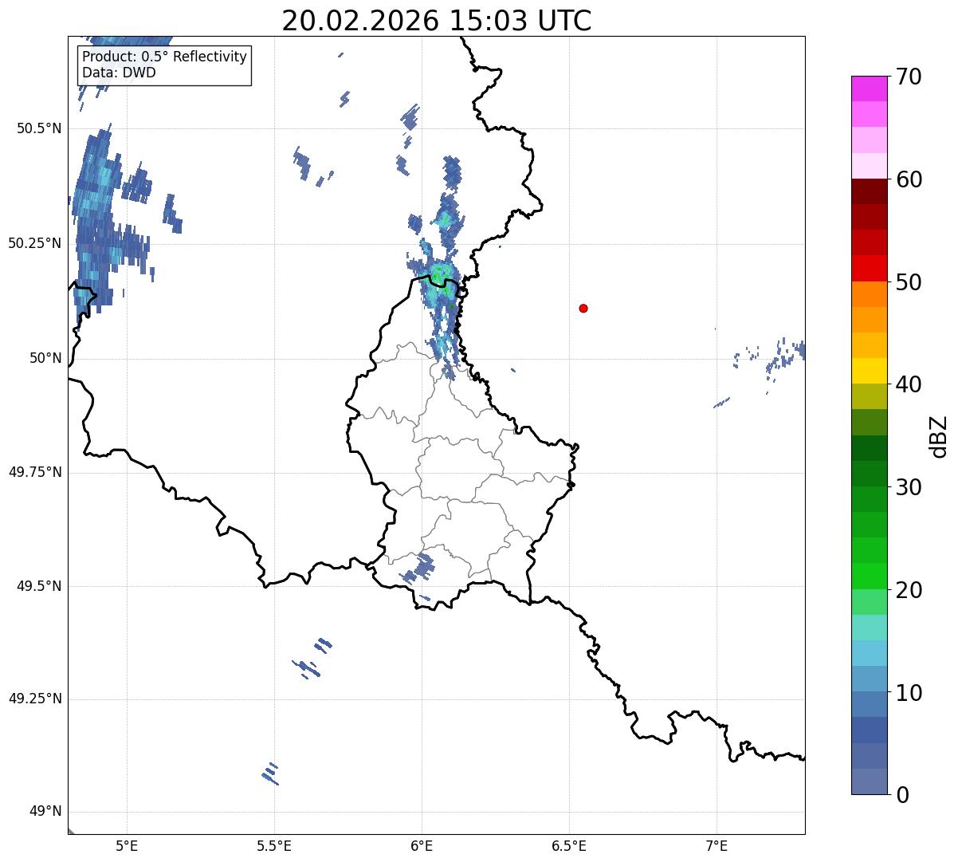Click the title '20.02.2026 15:03 UTC'

437,20
